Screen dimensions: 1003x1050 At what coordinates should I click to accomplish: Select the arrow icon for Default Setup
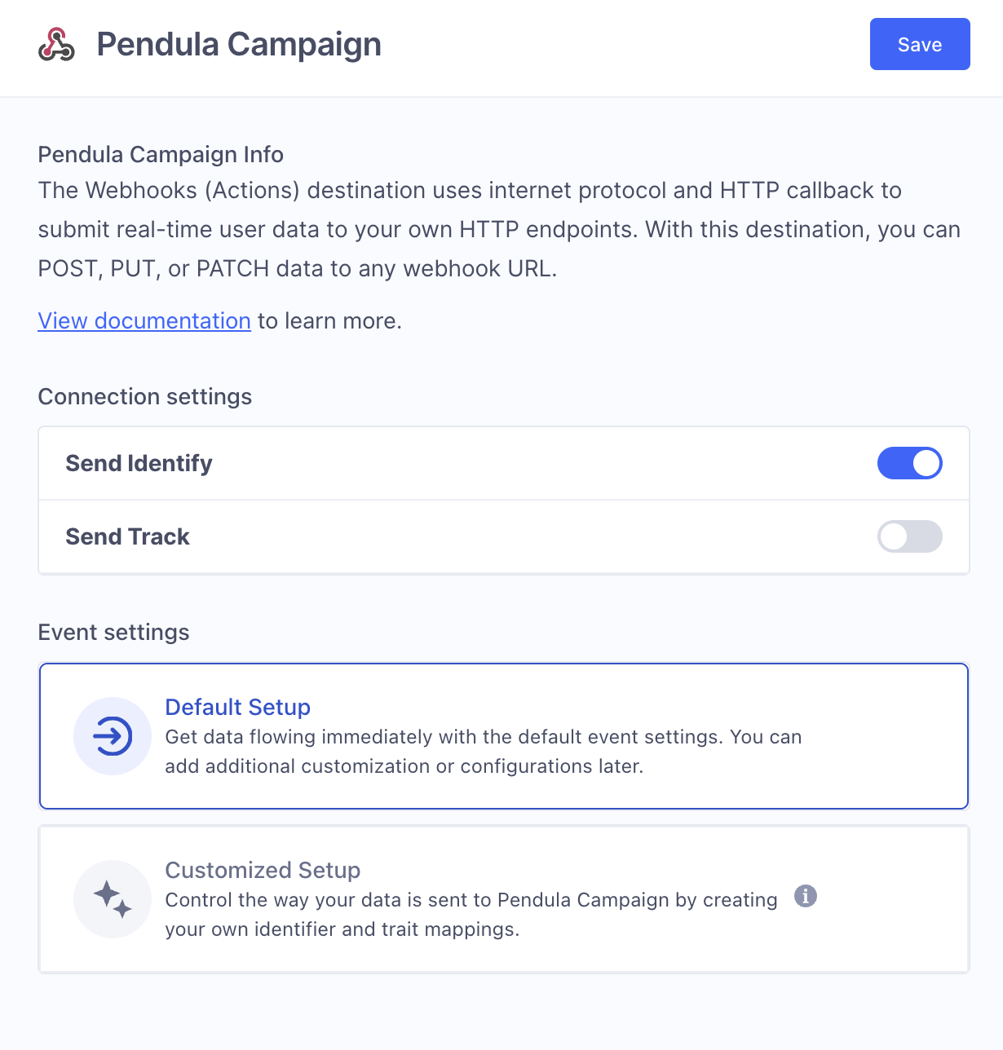[113, 735]
